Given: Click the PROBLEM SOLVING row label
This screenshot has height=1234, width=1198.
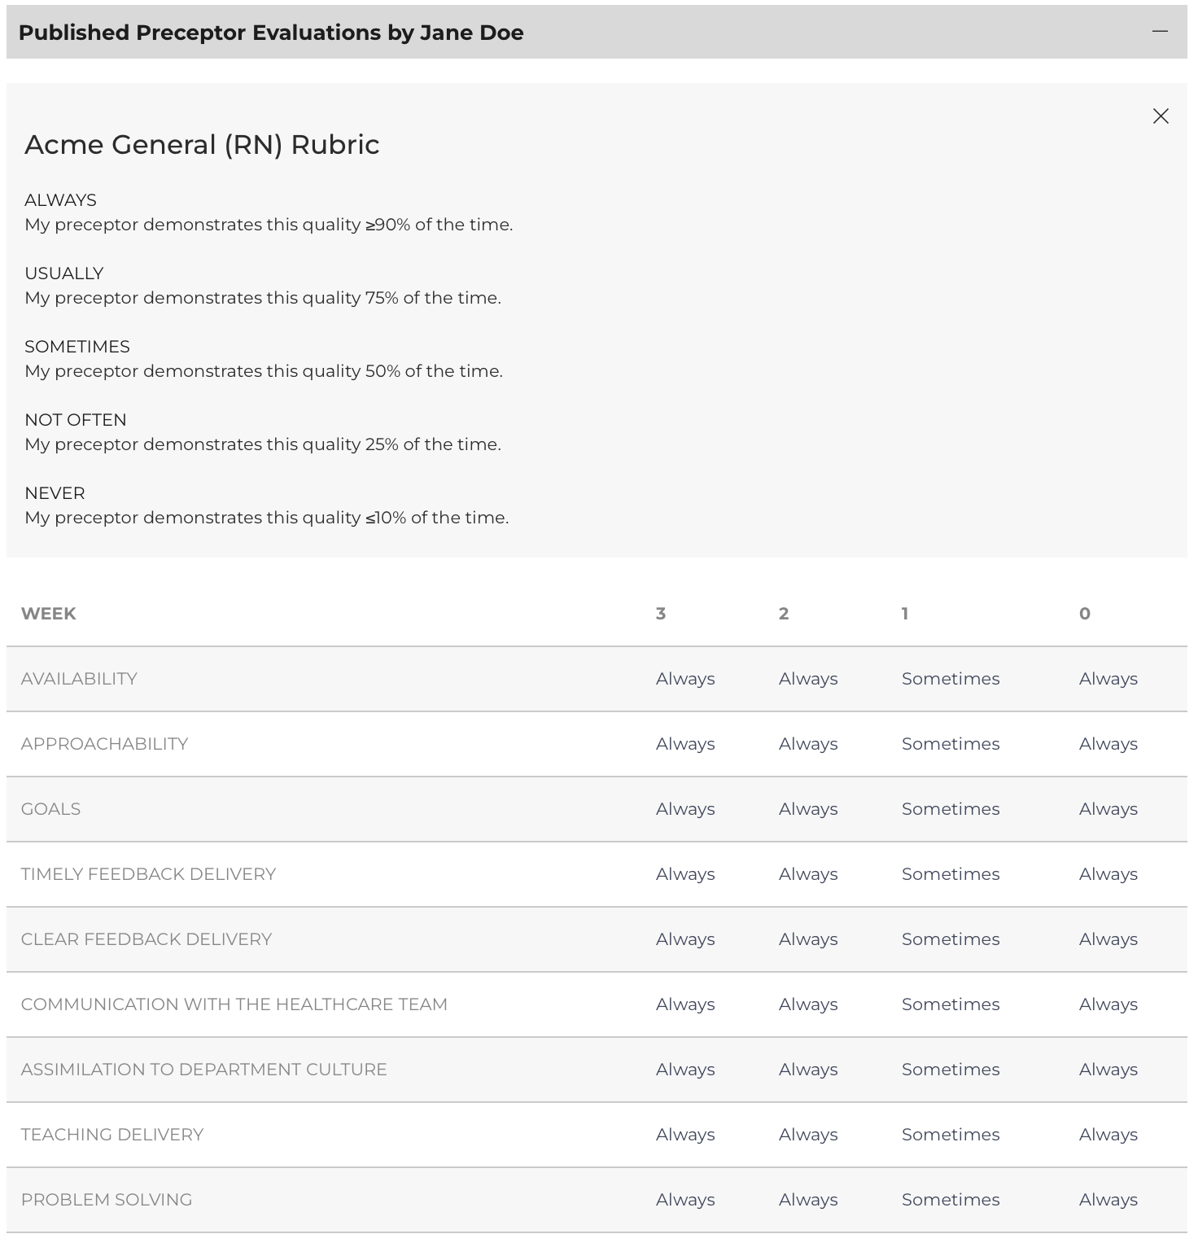Looking at the screenshot, I should pyautogui.click(x=107, y=1200).
